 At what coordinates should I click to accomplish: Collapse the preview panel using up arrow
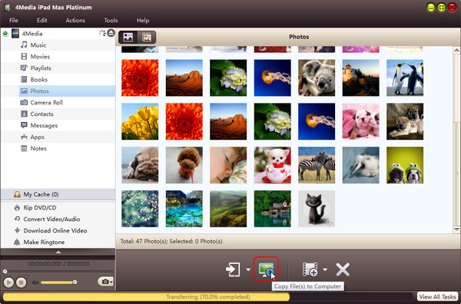(x=58, y=252)
